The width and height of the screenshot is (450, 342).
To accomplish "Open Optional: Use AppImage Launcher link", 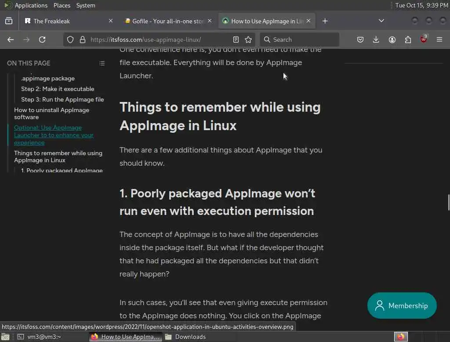I will coord(54,135).
